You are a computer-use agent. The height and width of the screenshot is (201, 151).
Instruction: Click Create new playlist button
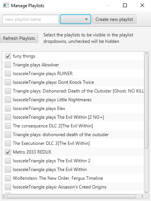pos(114,19)
